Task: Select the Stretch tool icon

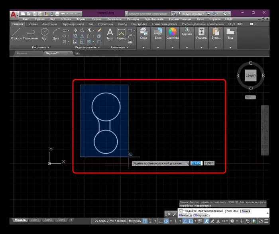Action: (x=75, y=42)
